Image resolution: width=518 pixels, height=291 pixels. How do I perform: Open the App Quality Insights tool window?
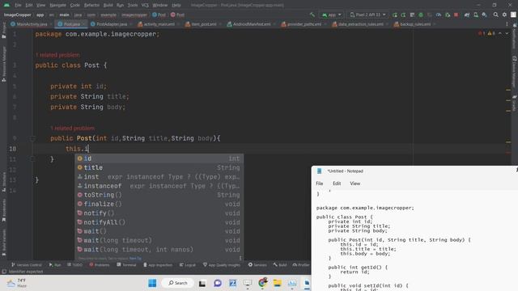222,265
